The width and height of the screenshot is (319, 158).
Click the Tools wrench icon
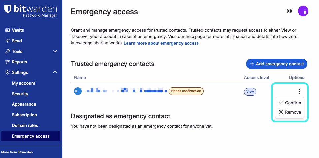pos(8,51)
